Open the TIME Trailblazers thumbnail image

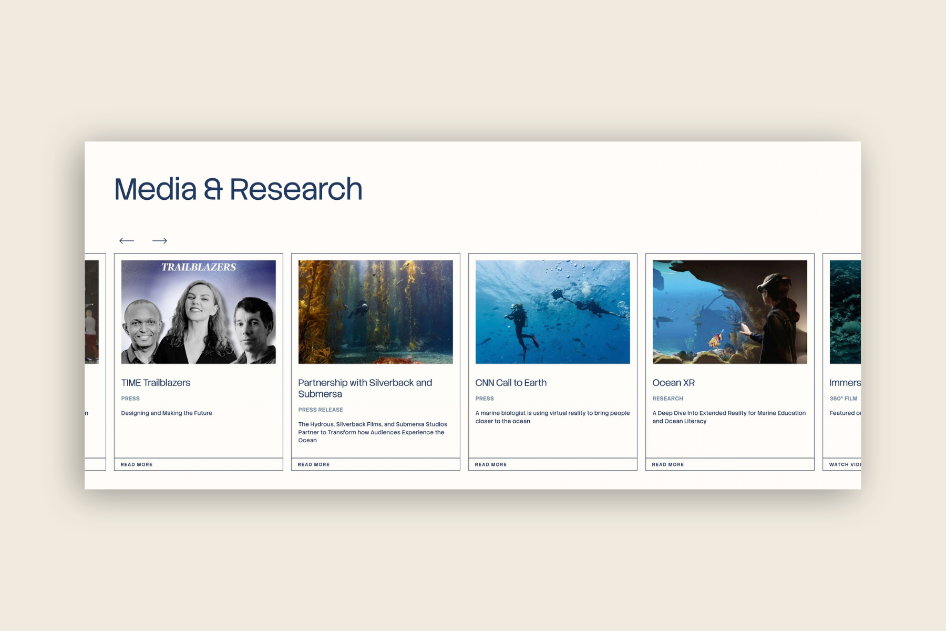click(x=199, y=312)
